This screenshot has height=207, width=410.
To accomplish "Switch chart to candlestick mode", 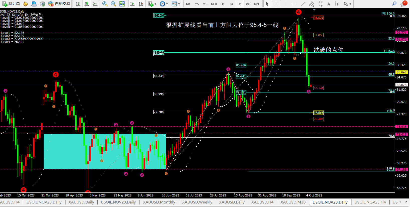I will tap(87, 4).
